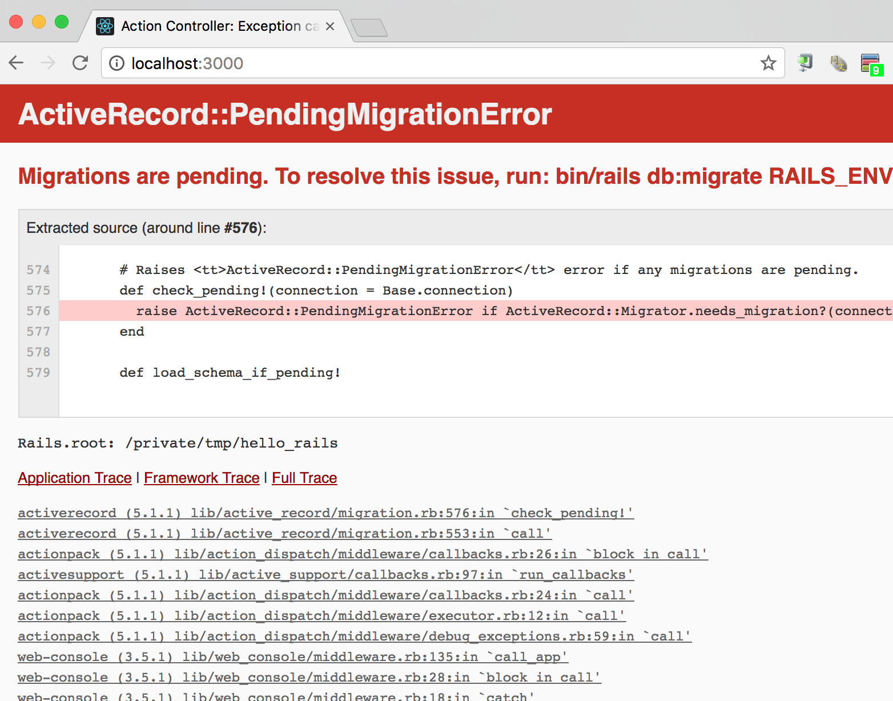Reload the localhost page

tap(81, 63)
